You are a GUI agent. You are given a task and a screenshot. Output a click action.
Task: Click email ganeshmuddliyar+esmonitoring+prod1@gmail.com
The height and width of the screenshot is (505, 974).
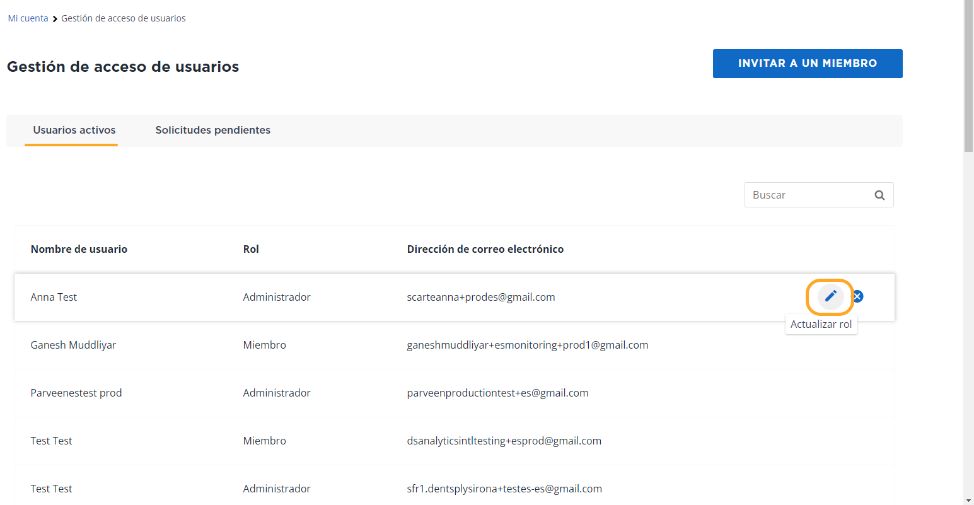pyautogui.click(x=528, y=345)
